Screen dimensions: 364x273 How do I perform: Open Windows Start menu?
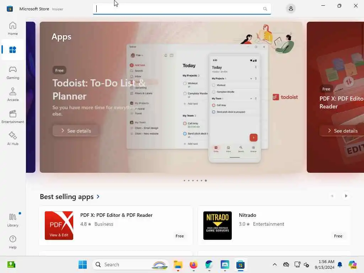click(x=82, y=264)
